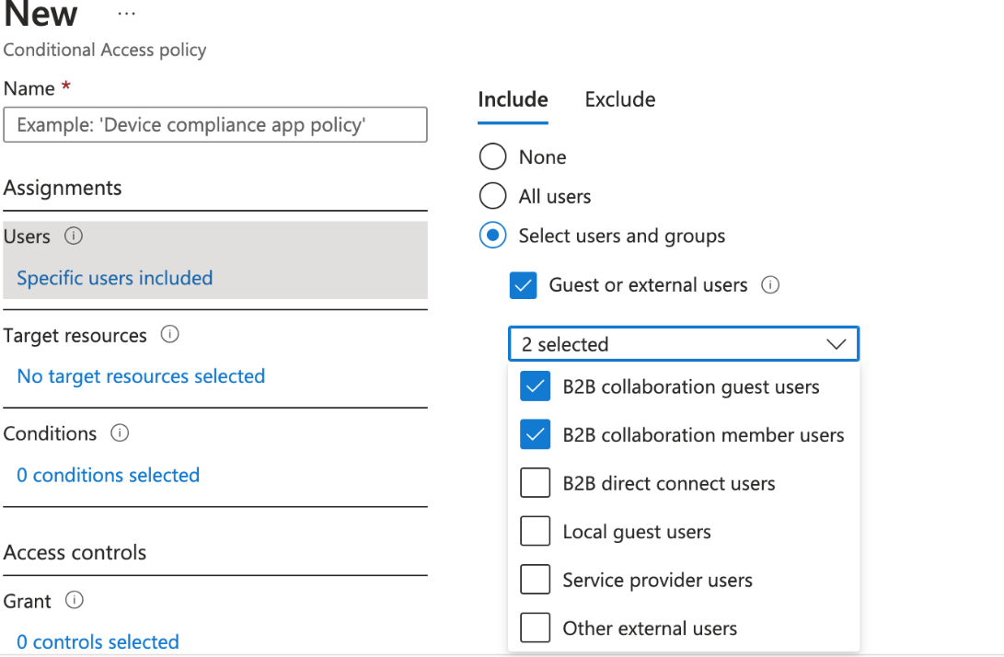Show info tooltip for Users

point(74,236)
